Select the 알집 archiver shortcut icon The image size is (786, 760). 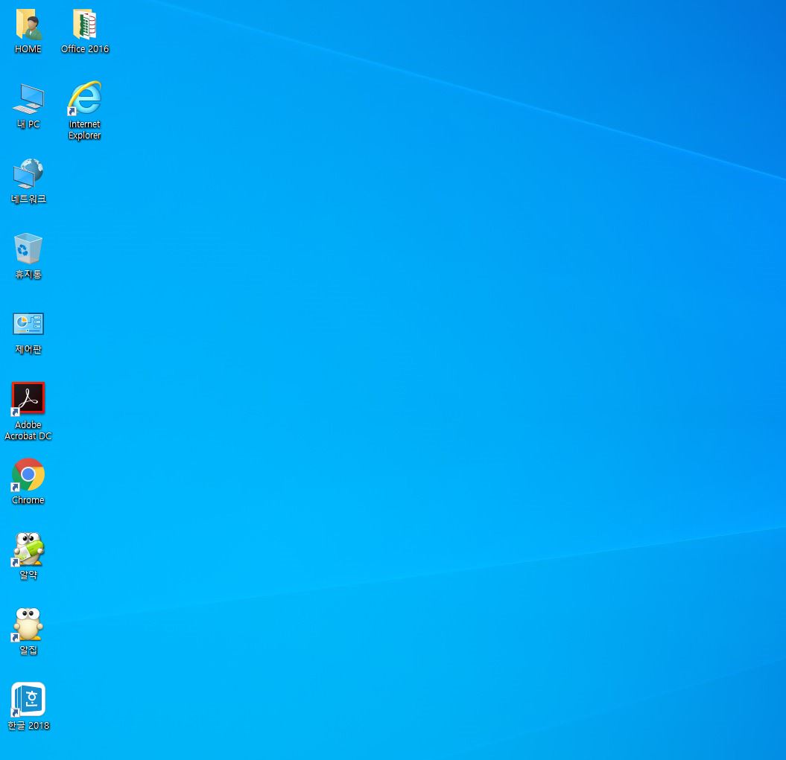point(28,625)
